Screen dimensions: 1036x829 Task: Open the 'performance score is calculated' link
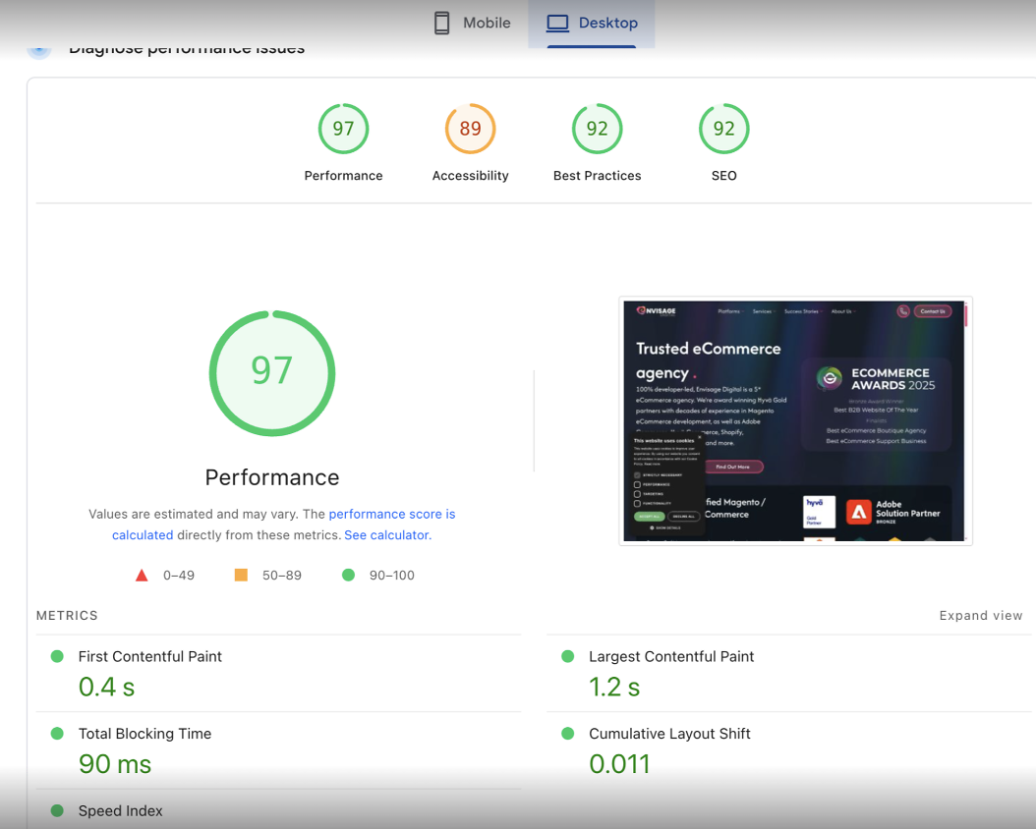pyautogui.click(x=284, y=525)
